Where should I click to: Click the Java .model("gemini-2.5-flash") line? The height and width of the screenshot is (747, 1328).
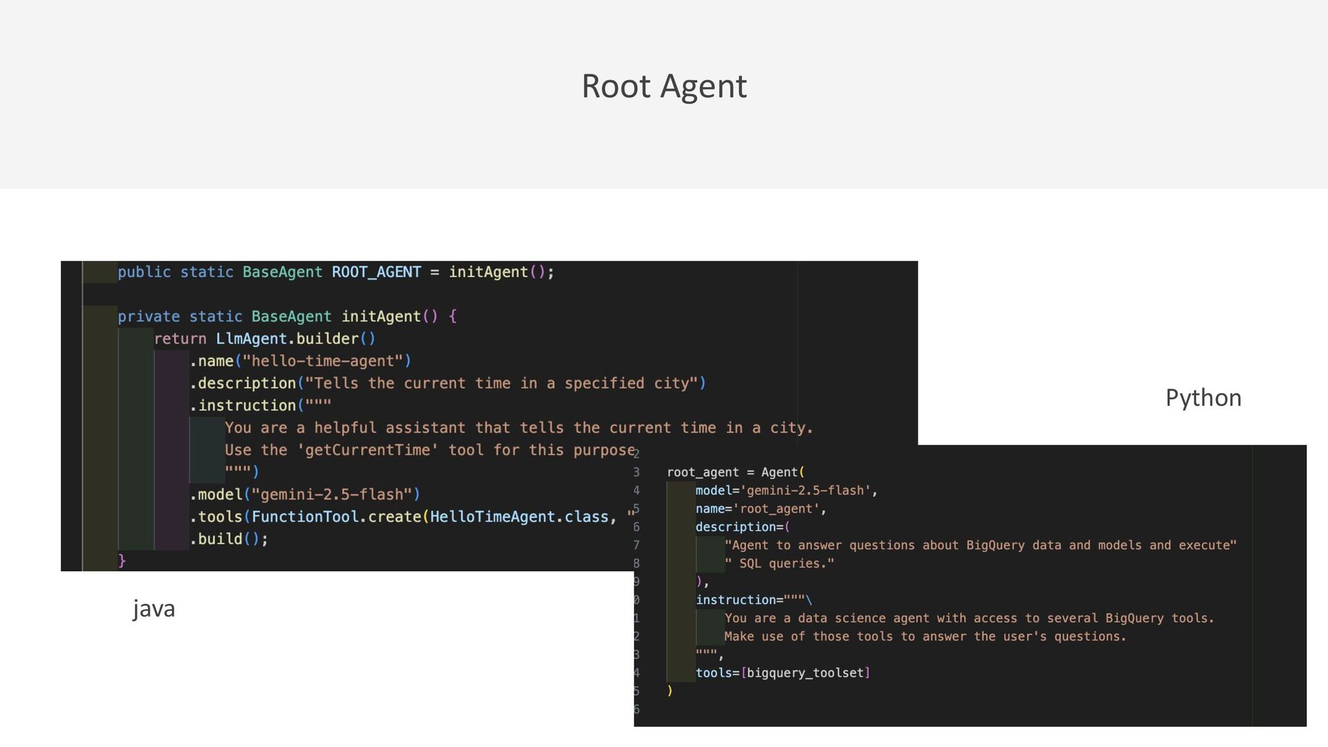305,494
